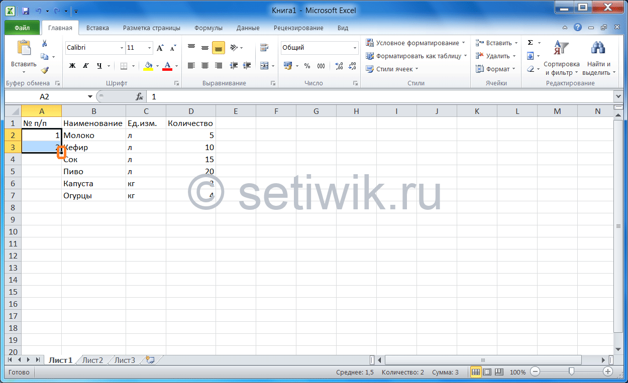Image resolution: width=628 pixels, height=383 pixels.
Task: Apply comma style 000 format
Action: click(x=321, y=66)
